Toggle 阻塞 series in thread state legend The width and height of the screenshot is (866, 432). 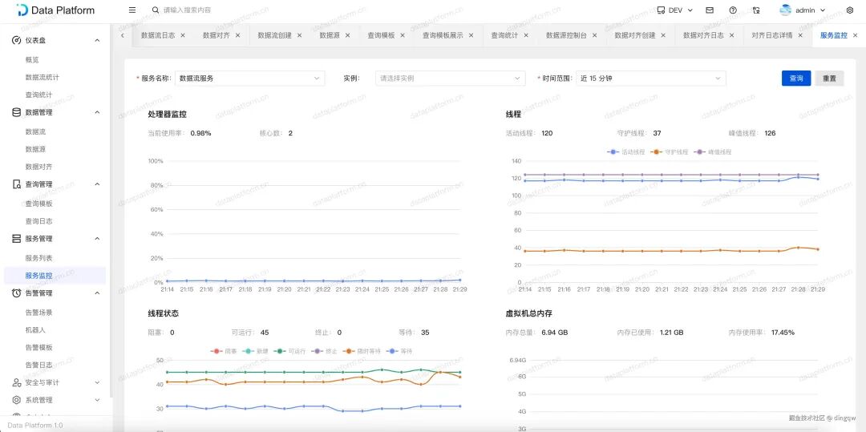tap(224, 351)
